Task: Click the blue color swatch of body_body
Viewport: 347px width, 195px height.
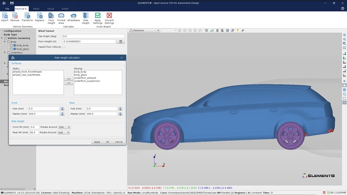Action: (x=15, y=45)
